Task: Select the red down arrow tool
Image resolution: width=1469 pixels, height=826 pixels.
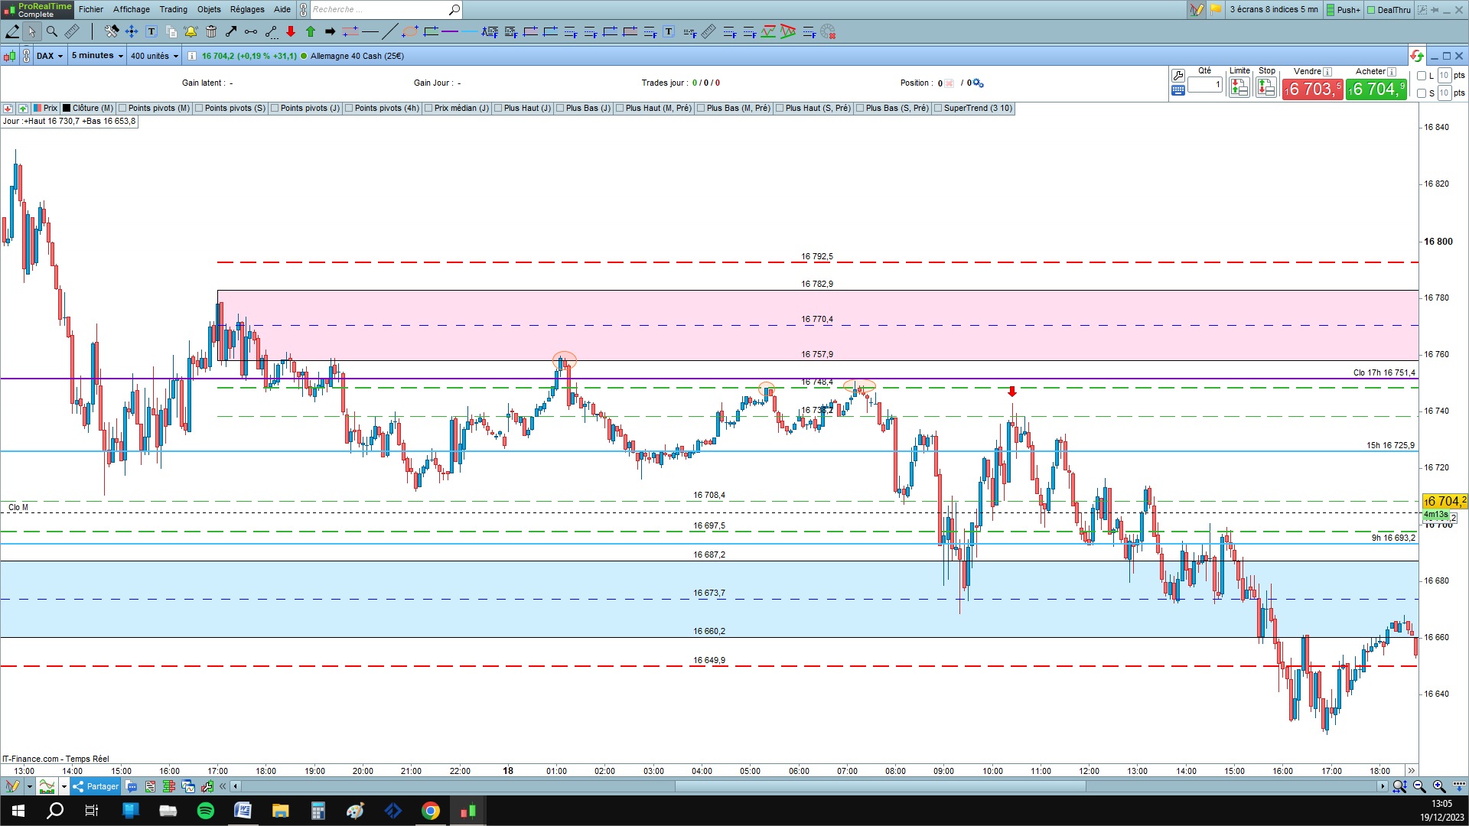Action: click(x=291, y=31)
